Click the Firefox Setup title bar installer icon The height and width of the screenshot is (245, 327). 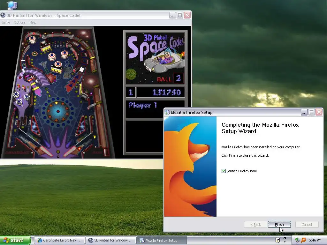point(167,112)
